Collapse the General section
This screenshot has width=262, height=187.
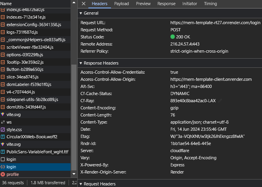point(81,13)
